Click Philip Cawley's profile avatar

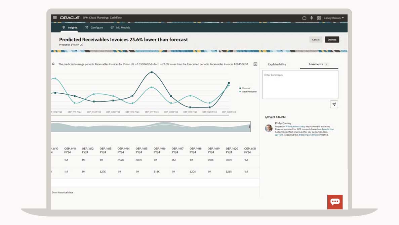pos(269,128)
